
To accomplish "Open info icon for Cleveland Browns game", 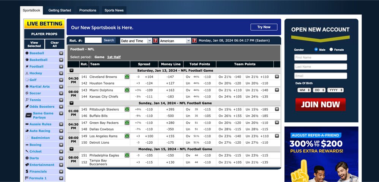I will point(127,77).
